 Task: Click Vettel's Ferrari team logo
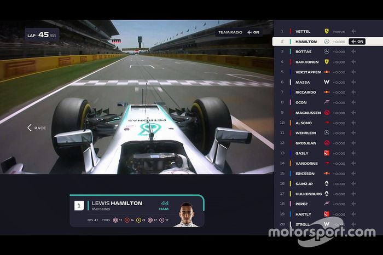click(327, 31)
